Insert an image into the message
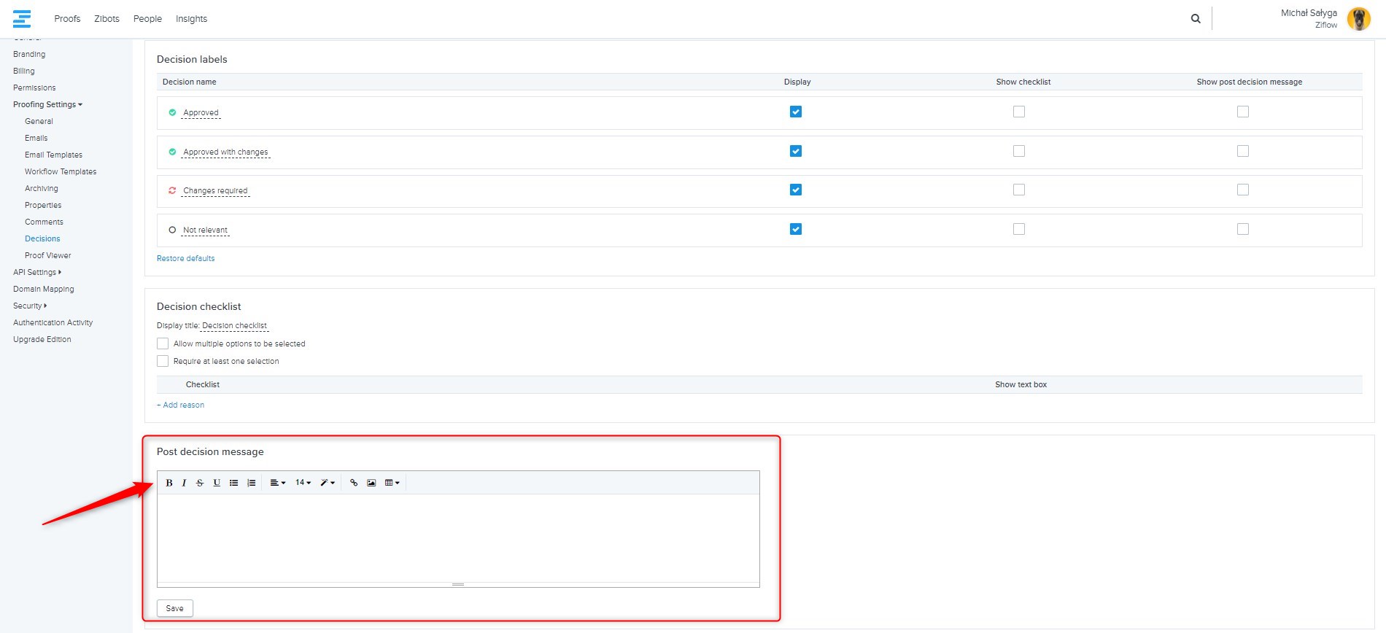Image resolution: width=1386 pixels, height=633 pixels. click(371, 483)
